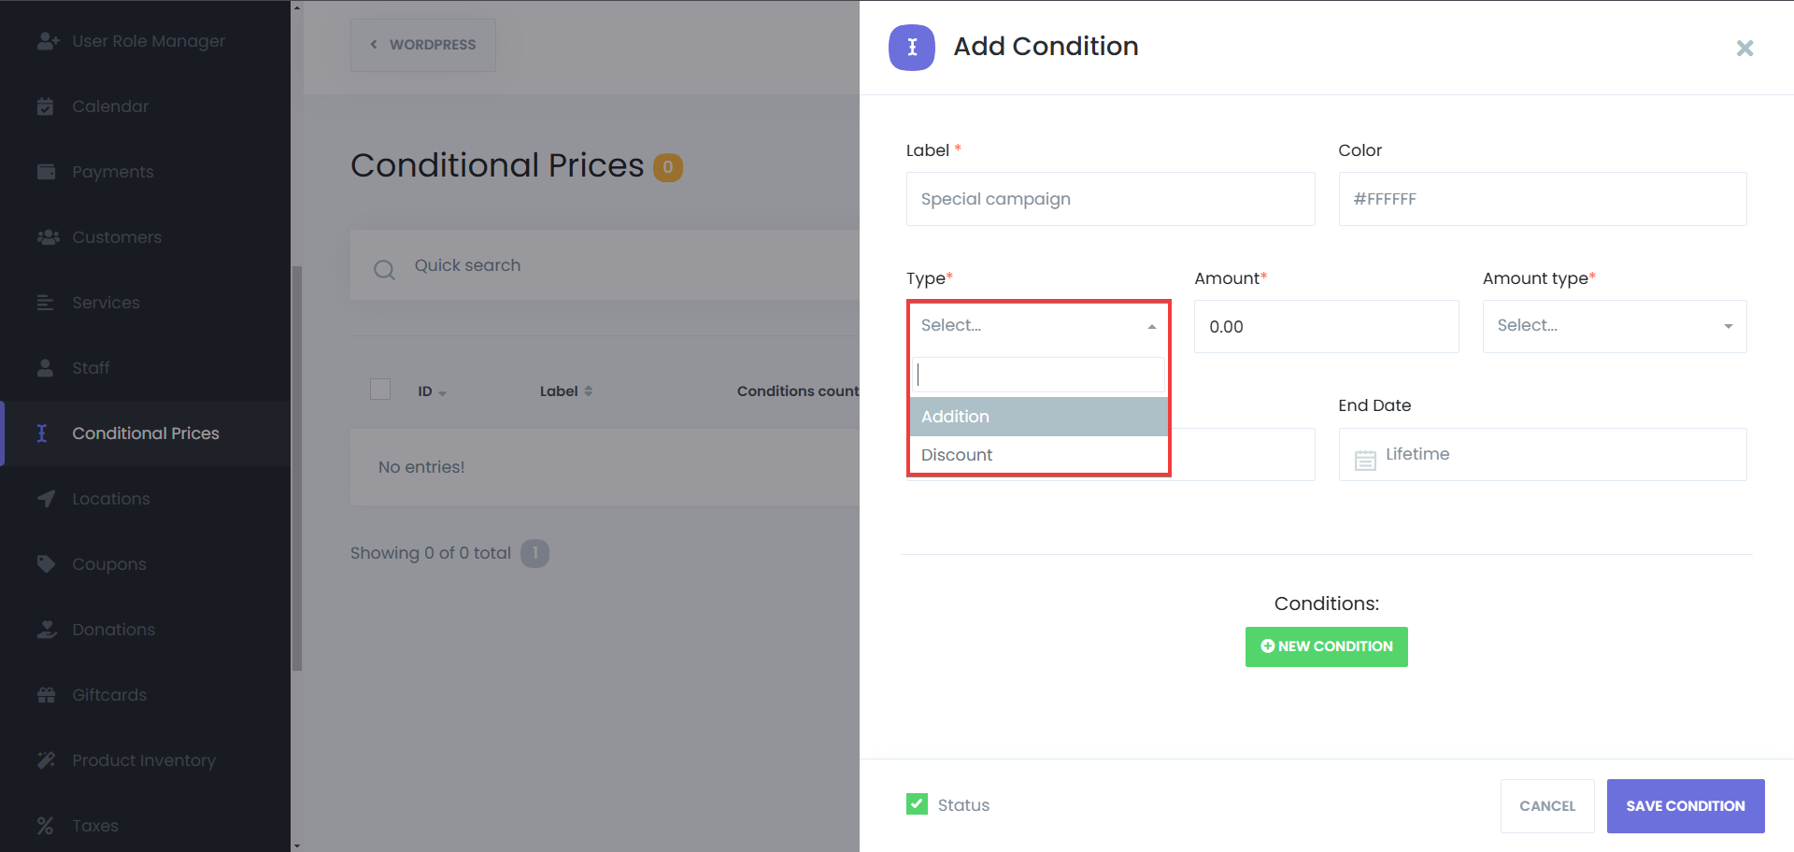
Task: Click the Color hex field
Action: pos(1542,199)
